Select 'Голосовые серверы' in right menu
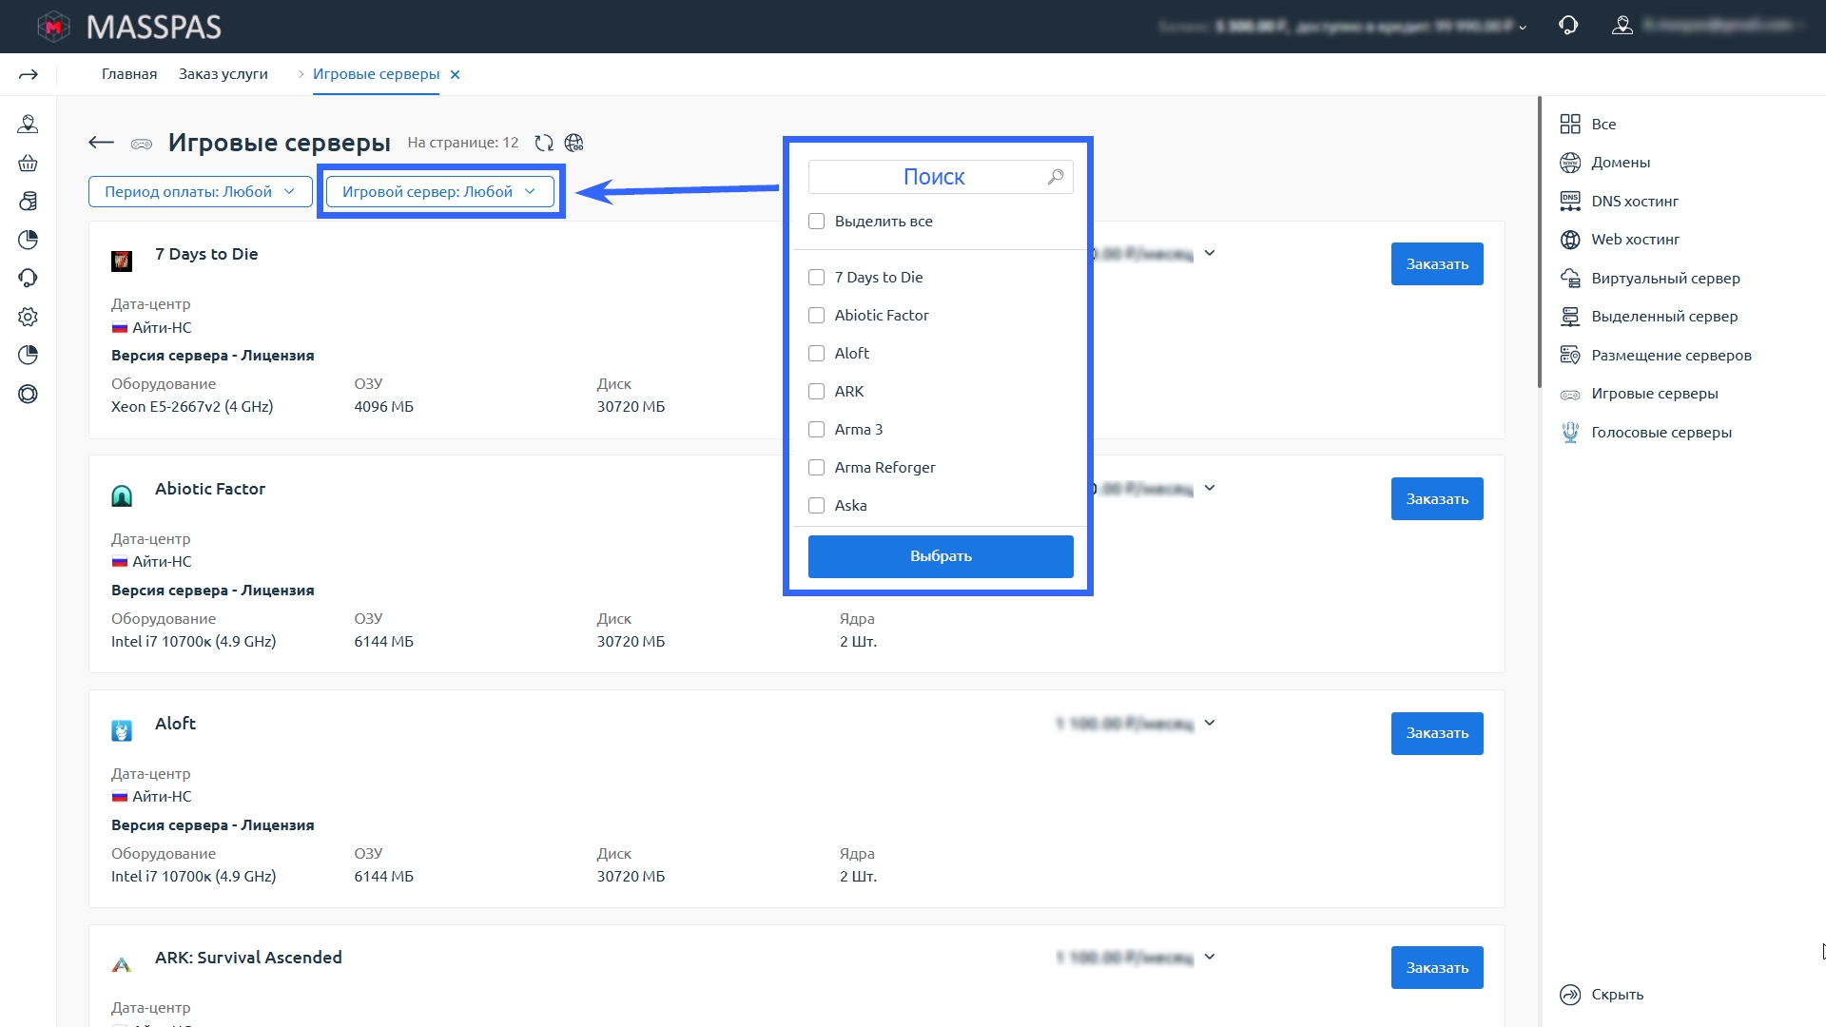Image resolution: width=1826 pixels, height=1027 pixels. tap(1661, 432)
